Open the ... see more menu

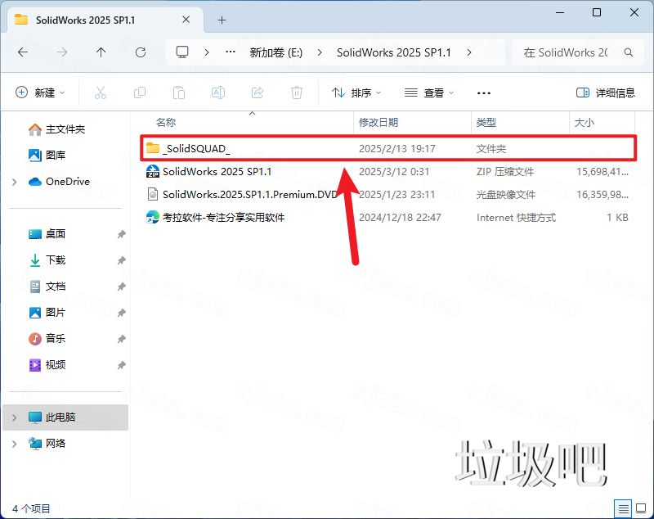tap(483, 93)
